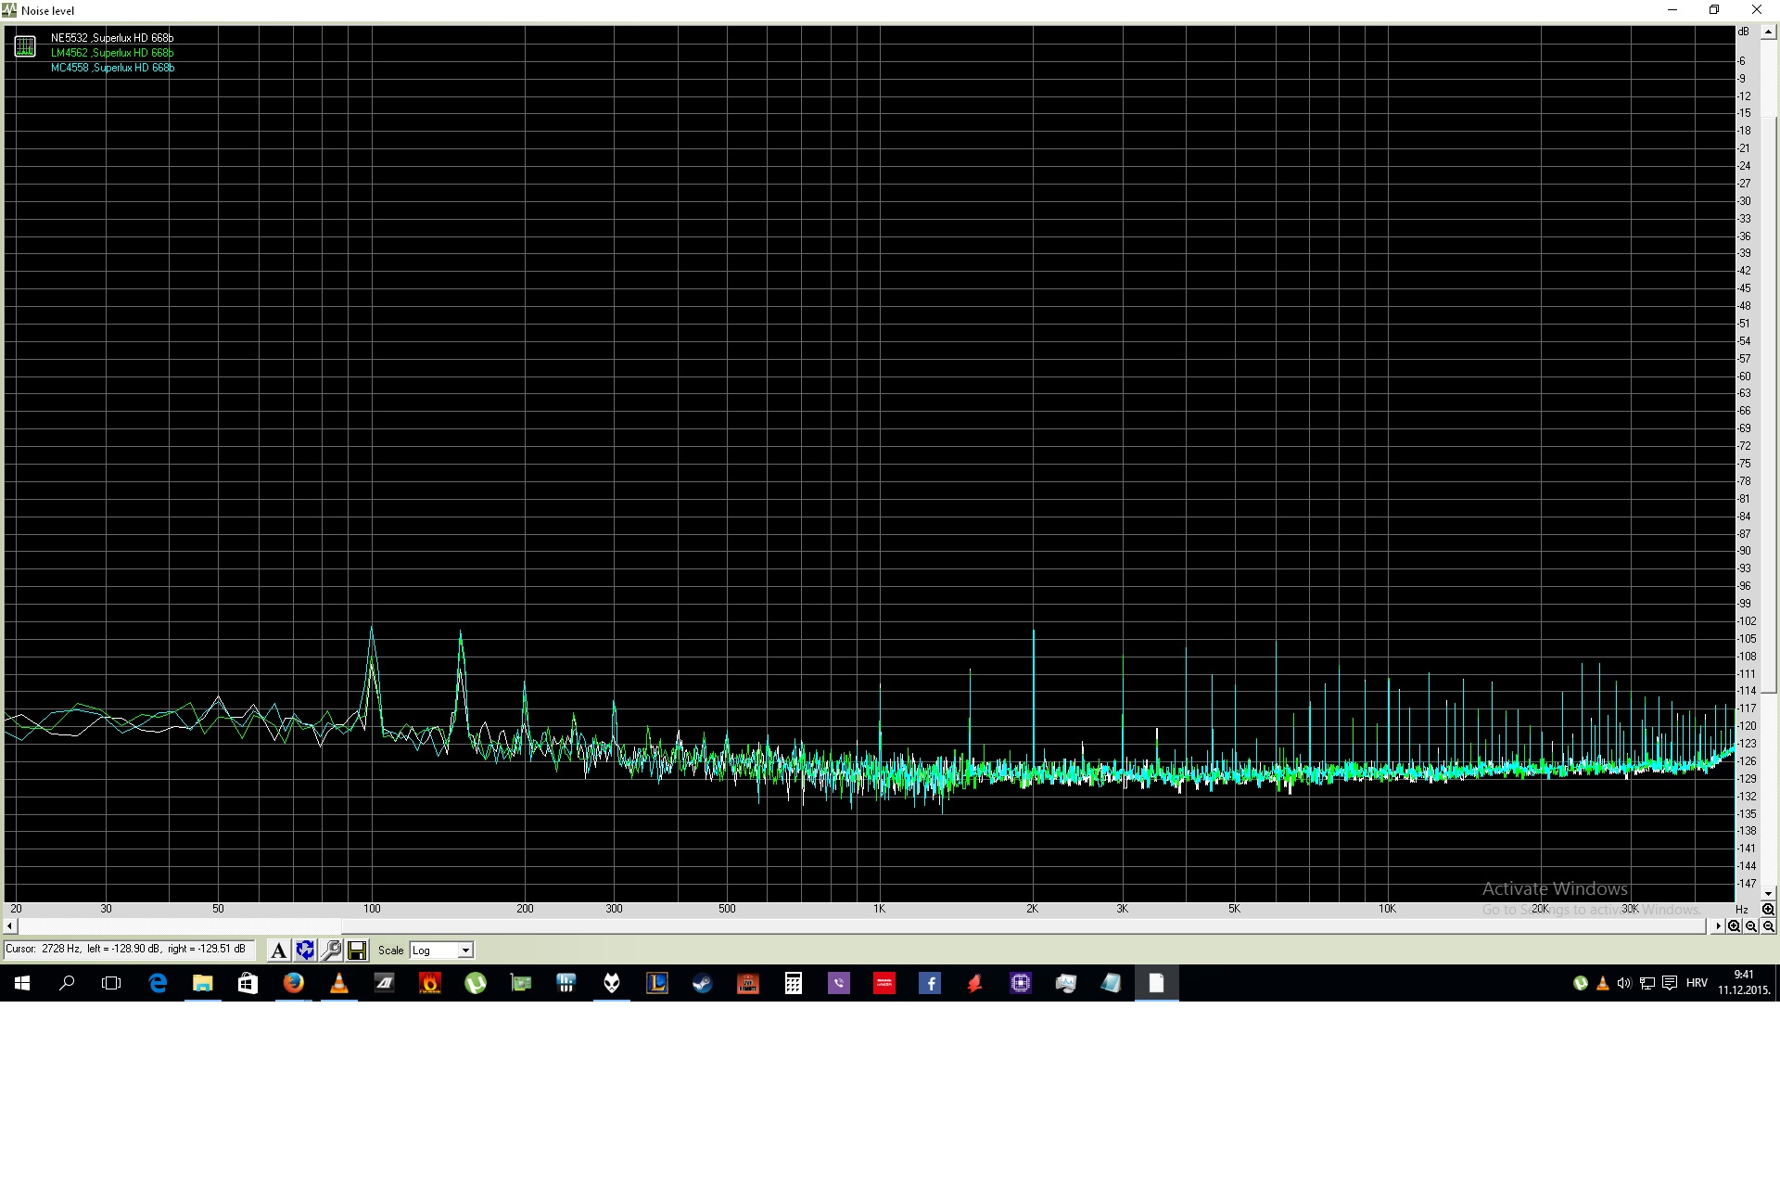The image size is (1780, 1187).
Task: Click the blue swap/refresh arrows toolbar icon
Action: tap(305, 950)
